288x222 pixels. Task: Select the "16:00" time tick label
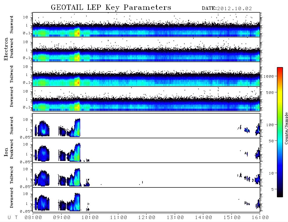click(260, 218)
